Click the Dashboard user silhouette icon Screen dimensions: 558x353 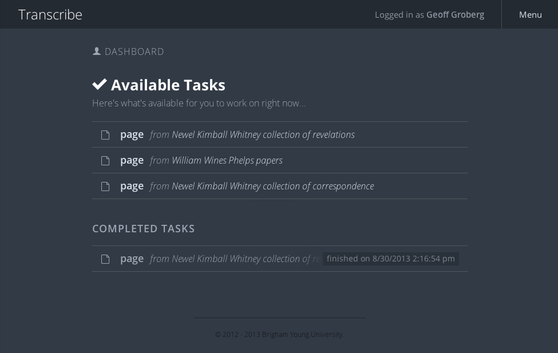97,51
